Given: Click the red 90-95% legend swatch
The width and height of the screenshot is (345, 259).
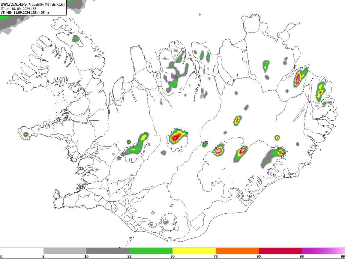Looking at the screenshot, I should [x=280, y=251].
